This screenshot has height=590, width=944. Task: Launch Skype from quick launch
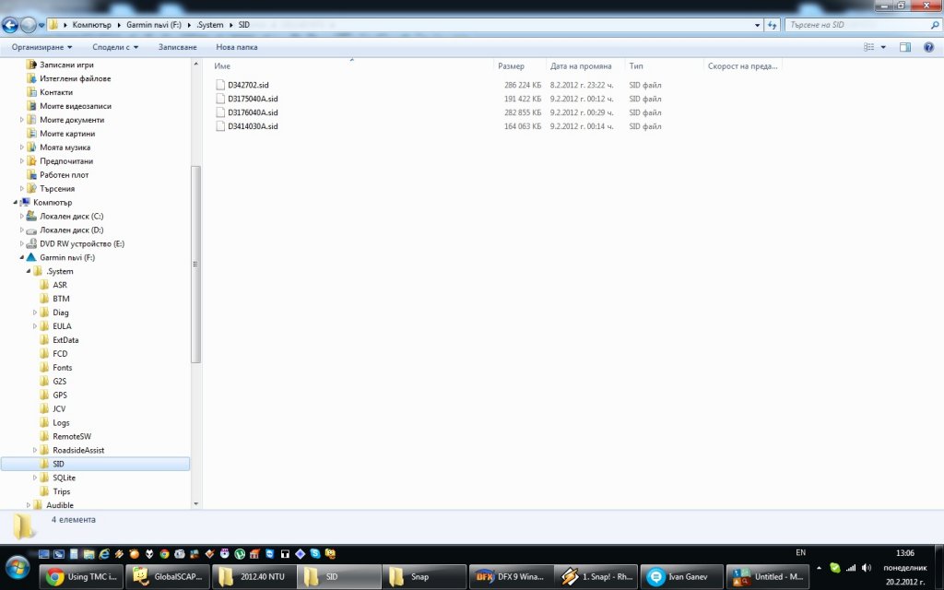tap(315, 554)
